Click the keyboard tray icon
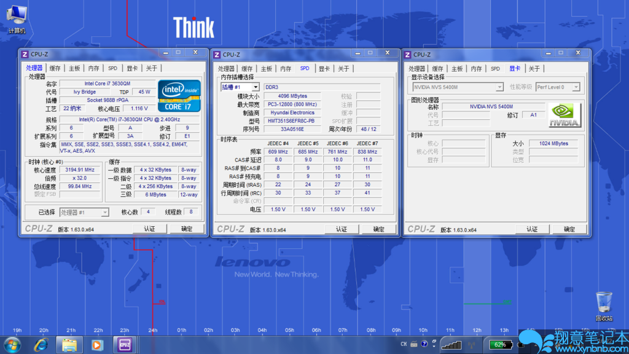The height and width of the screenshot is (354, 629). (x=413, y=344)
